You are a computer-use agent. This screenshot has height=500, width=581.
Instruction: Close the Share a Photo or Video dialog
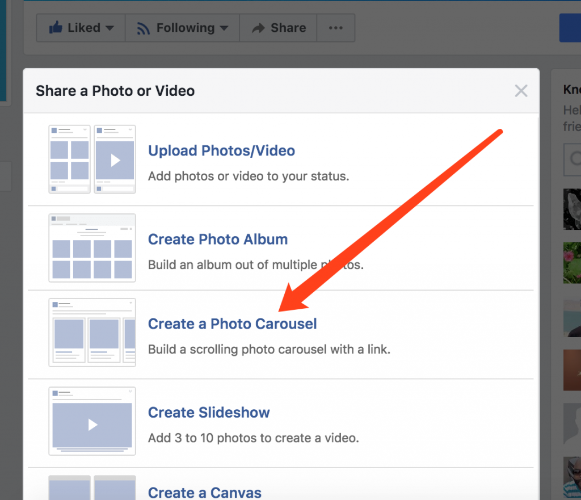click(521, 91)
